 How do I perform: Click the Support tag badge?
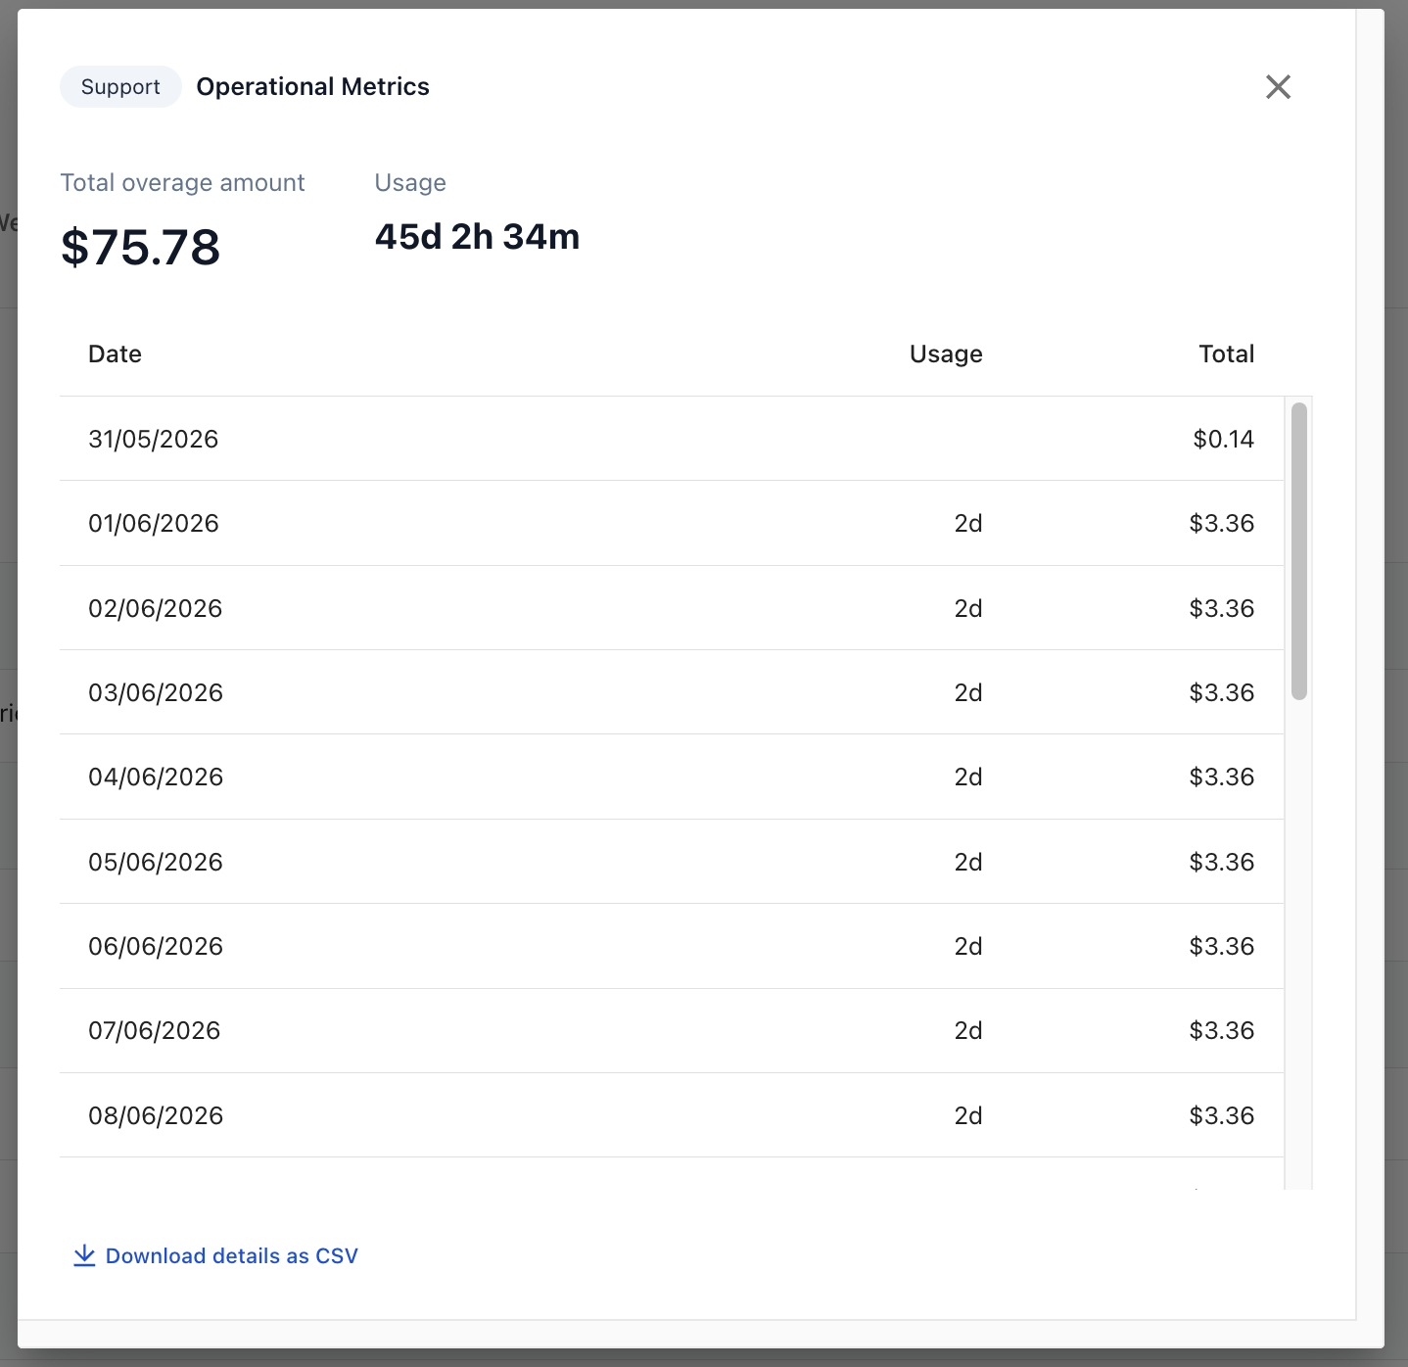(x=120, y=87)
